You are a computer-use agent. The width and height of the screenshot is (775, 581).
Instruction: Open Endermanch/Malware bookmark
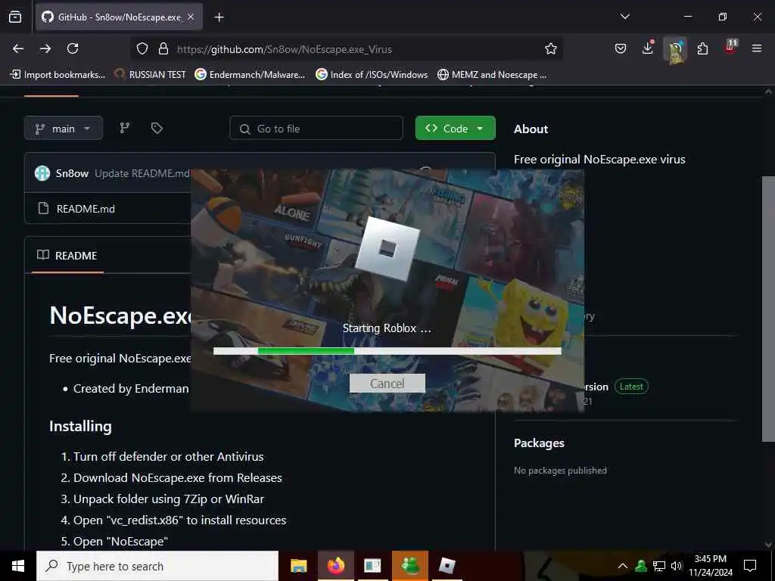tap(250, 75)
